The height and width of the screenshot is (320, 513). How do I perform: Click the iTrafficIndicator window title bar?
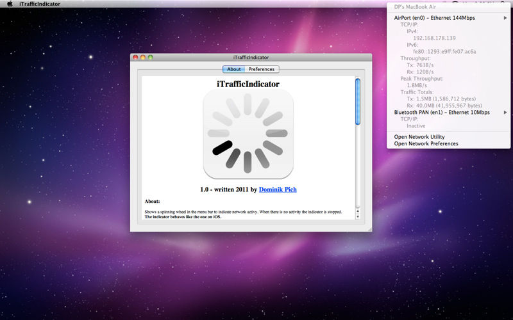[250, 58]
